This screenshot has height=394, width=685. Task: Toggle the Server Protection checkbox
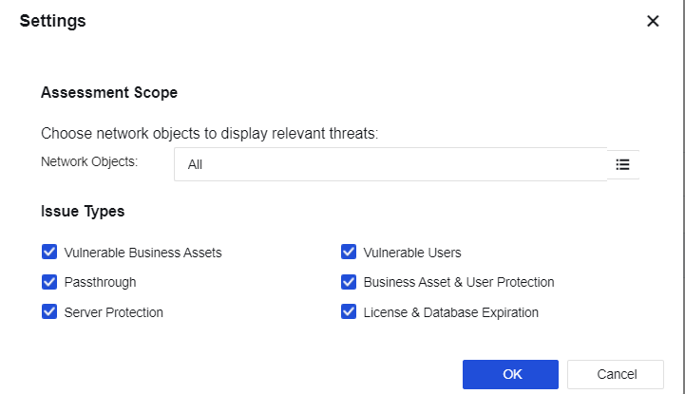49,311
